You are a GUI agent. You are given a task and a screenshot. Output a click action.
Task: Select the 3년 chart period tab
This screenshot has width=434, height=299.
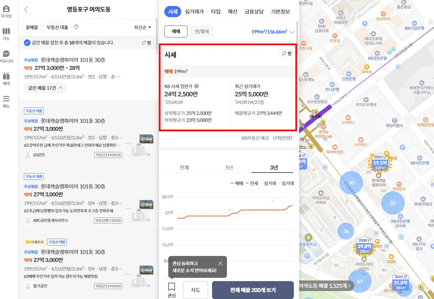click(x=274, y=168)
